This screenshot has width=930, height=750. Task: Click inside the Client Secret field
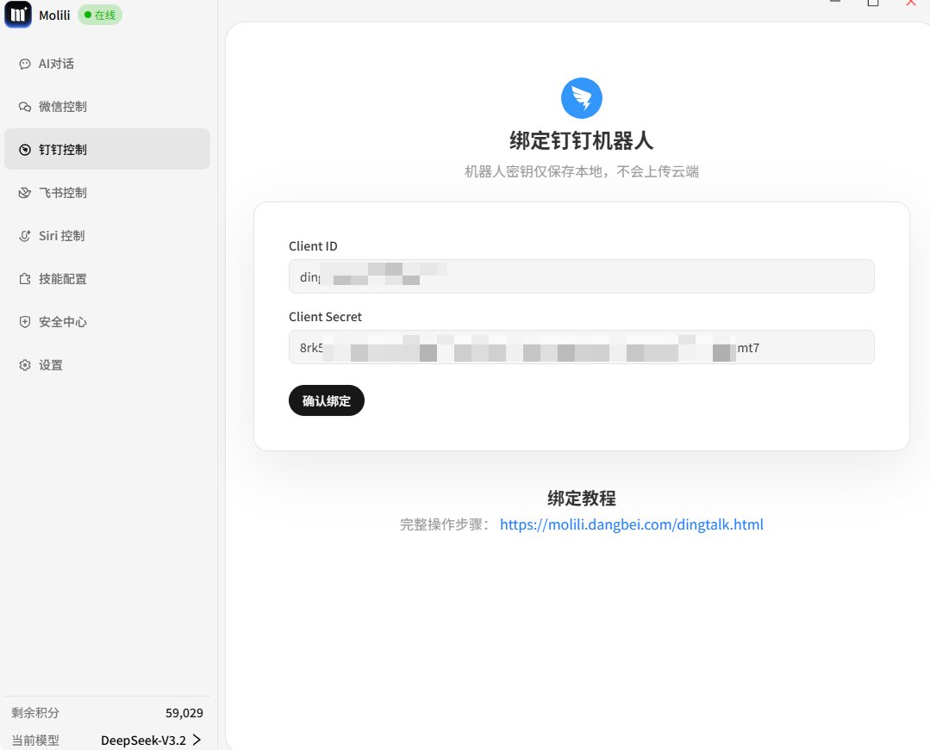coord(581,347)
